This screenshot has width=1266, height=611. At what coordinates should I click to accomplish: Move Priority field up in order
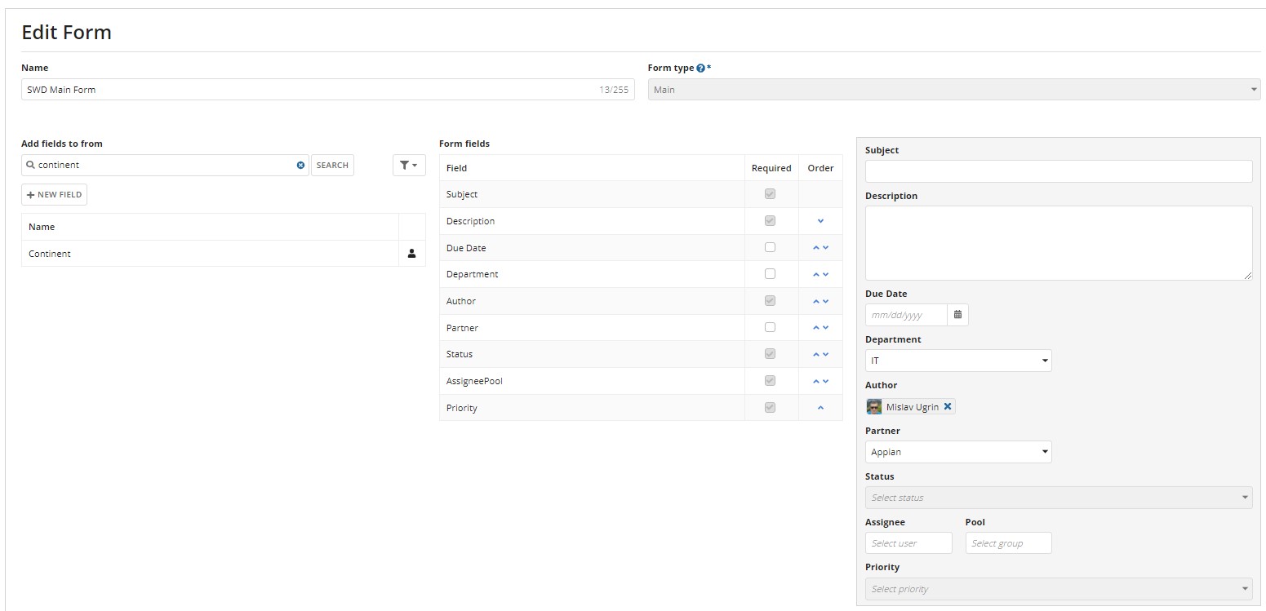(820, 408)
